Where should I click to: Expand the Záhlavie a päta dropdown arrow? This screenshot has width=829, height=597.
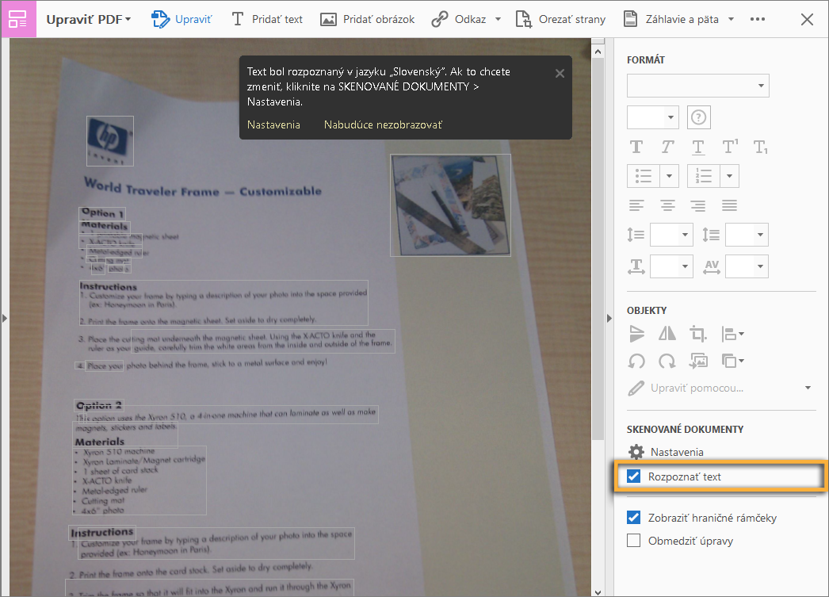[732, 20]
